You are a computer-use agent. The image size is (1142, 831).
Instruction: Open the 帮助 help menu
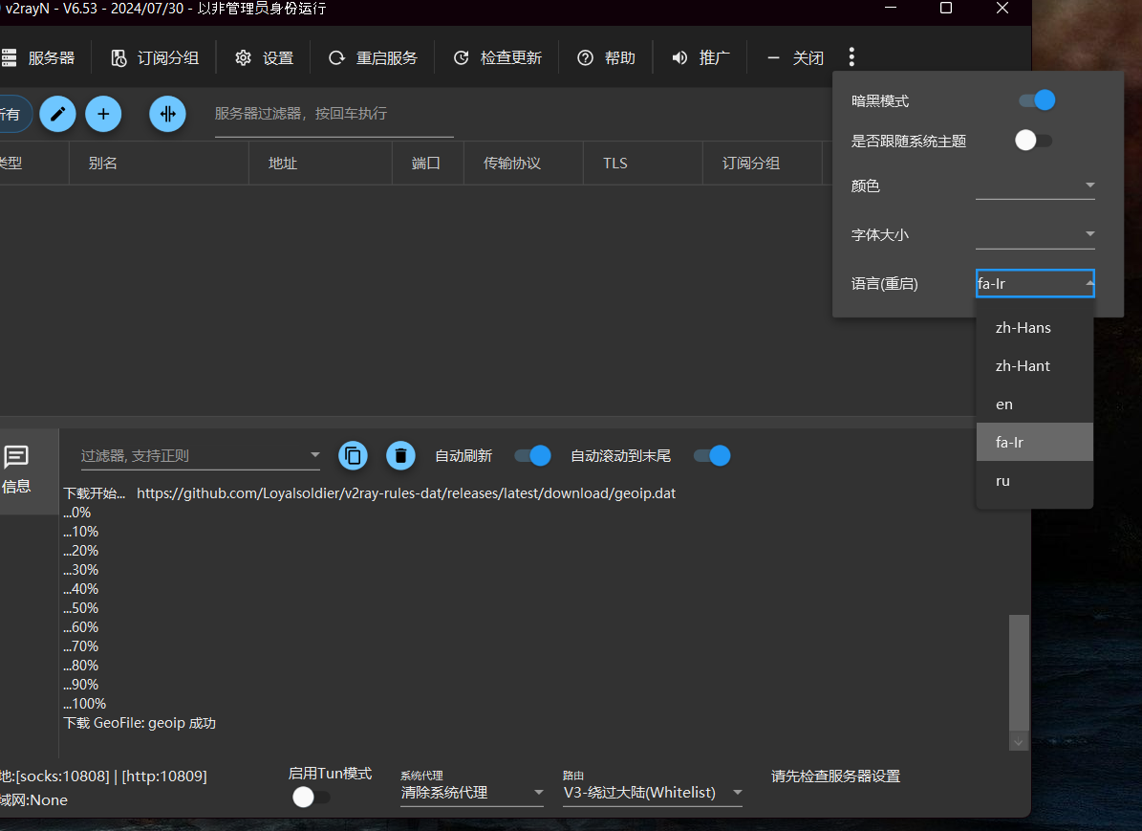tap(606, 58)
